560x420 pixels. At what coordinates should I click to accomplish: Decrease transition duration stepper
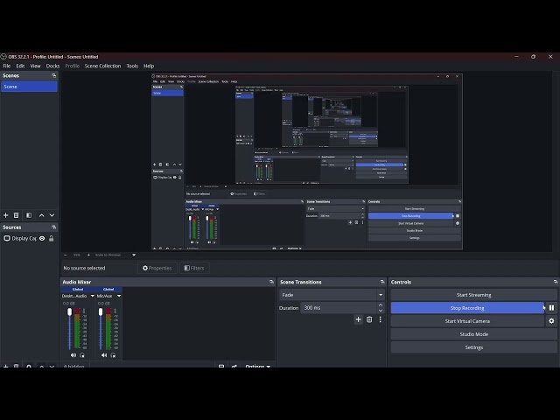pos(381,311)
